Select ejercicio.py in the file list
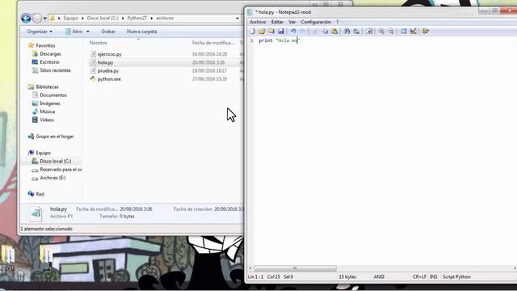Image resolution: width=517 pixels, height=291 pixels. tap(110, 54)
